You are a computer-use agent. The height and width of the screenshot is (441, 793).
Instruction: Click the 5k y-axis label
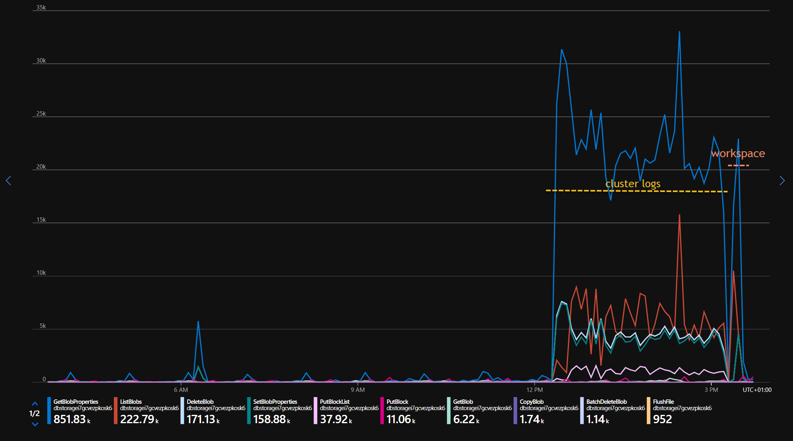click(x=43, y=326)
